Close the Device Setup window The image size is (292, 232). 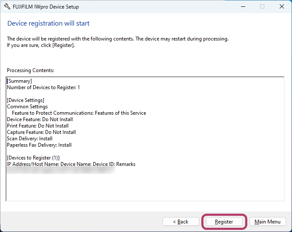282,6
